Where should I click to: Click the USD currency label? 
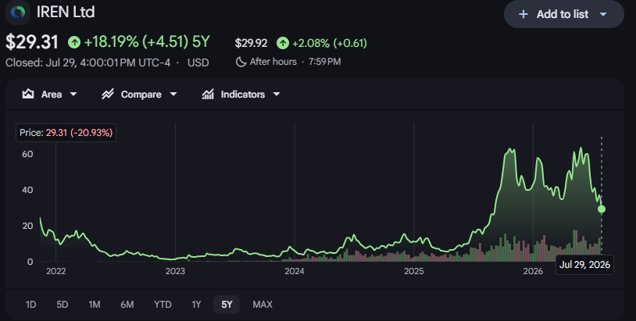point(198,62)
